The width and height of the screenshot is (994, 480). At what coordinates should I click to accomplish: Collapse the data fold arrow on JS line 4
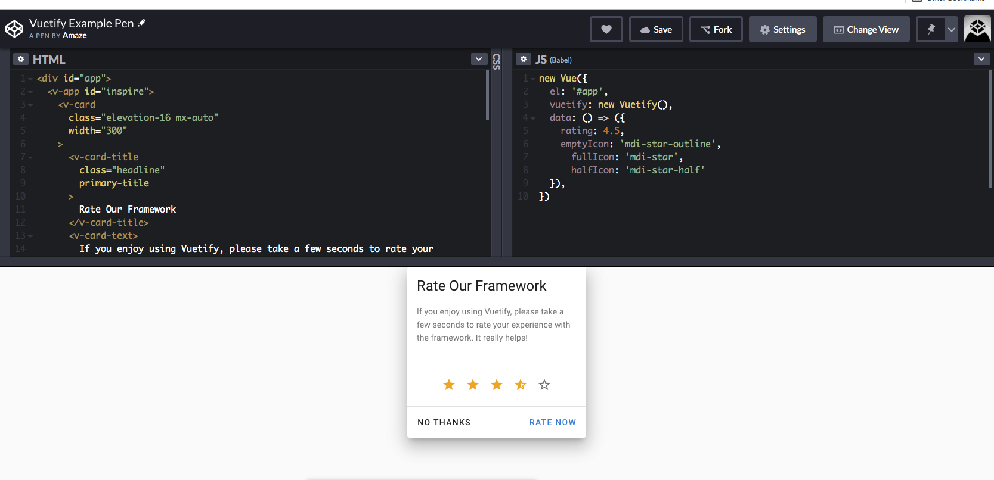point(533,118)
